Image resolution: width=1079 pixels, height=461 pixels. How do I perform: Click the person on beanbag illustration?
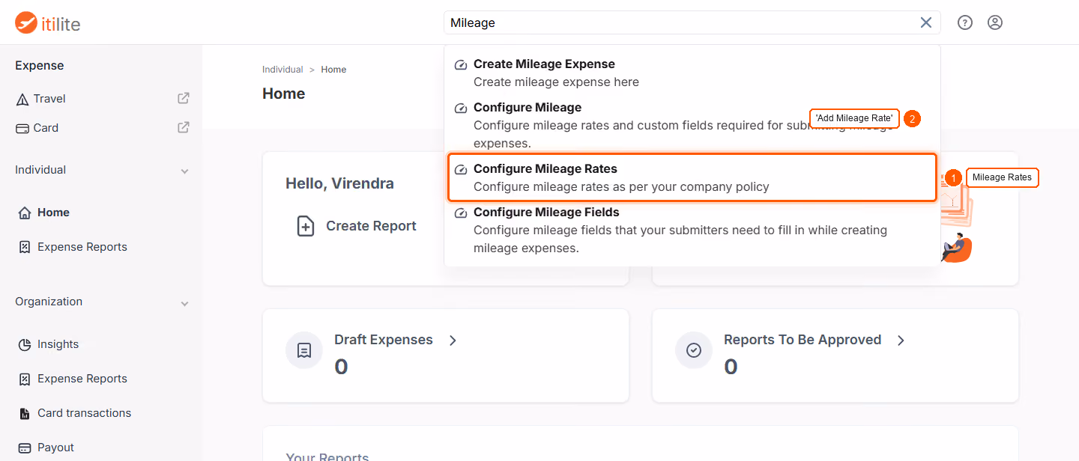point(956,249)
